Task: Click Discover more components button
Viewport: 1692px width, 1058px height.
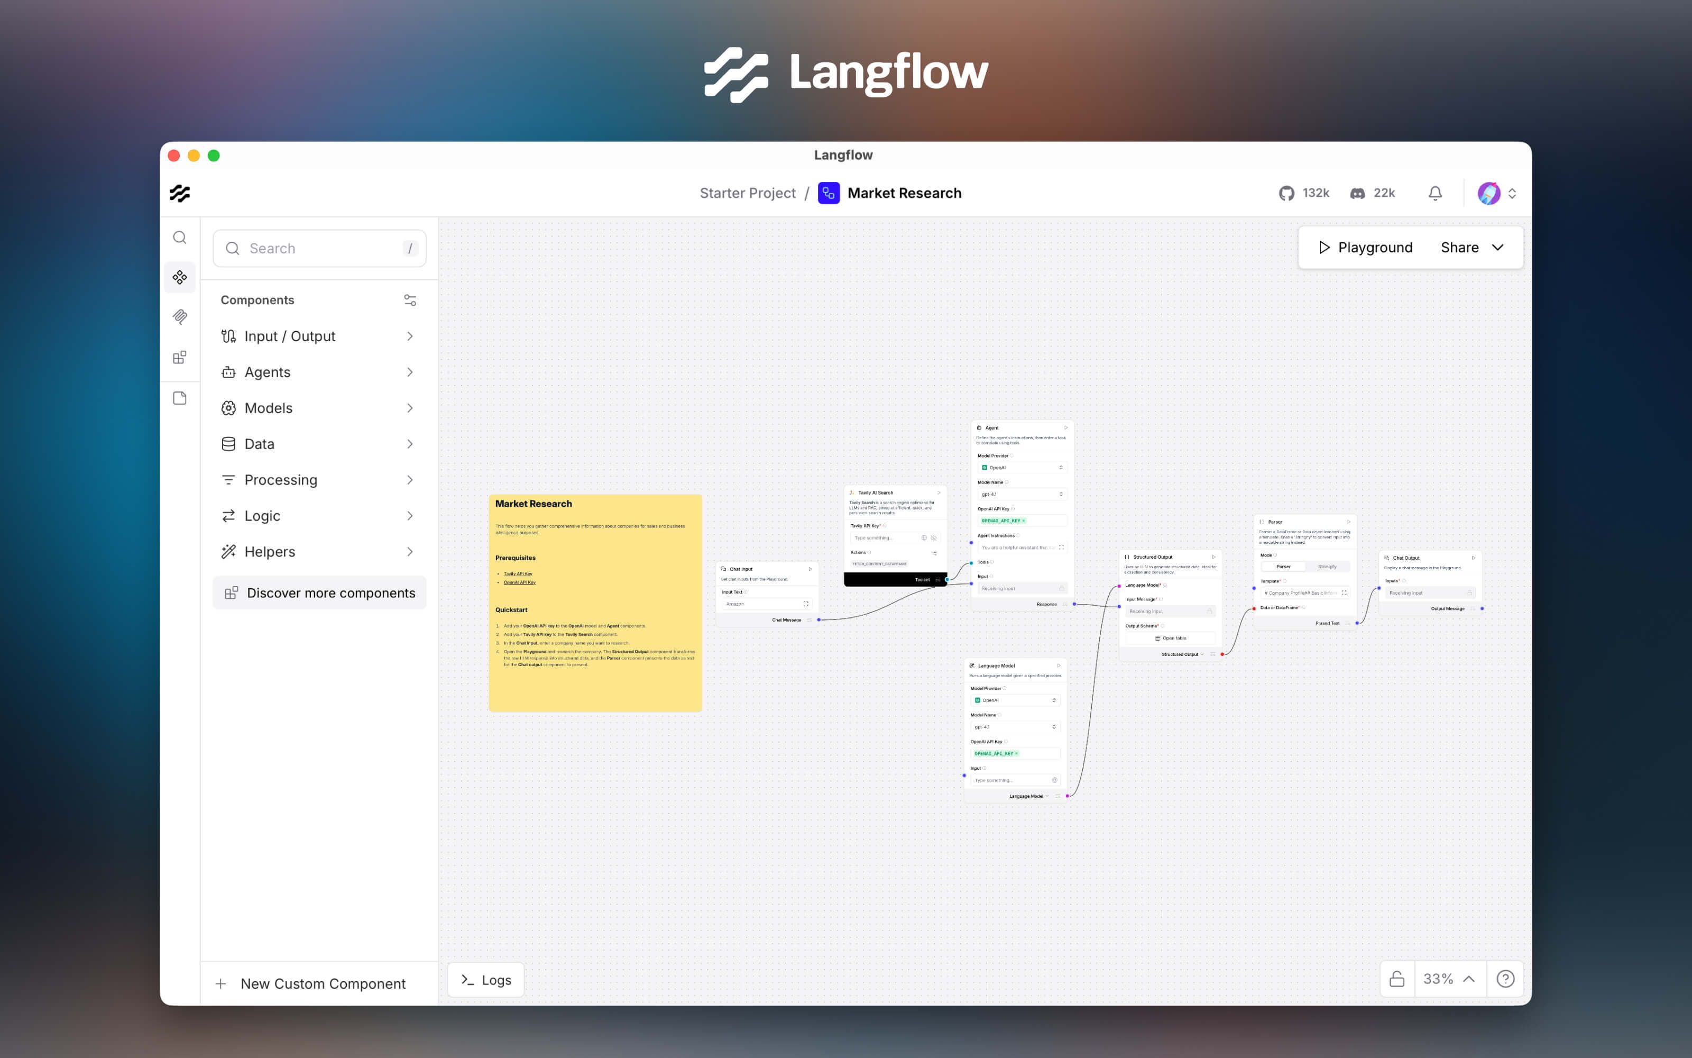Action: (x=319, y=592)
